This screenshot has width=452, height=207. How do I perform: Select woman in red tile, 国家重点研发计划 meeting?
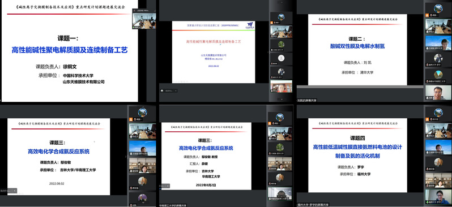(282, 87)
